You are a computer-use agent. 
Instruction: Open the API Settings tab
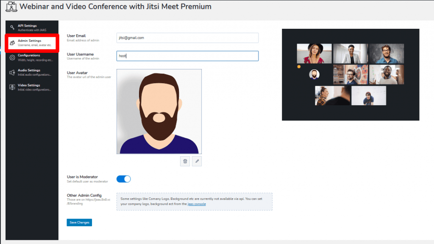[32, 27]
